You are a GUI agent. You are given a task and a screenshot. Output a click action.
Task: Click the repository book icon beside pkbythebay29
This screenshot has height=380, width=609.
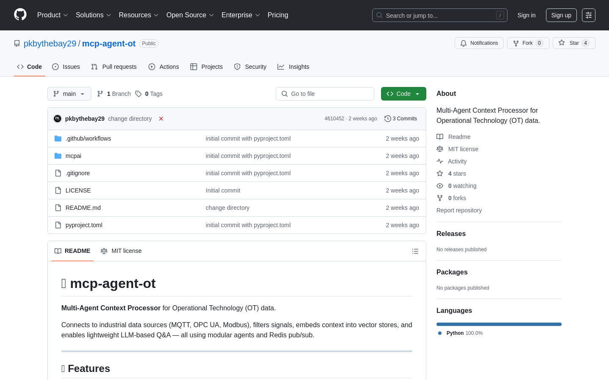tap(17, 43)
